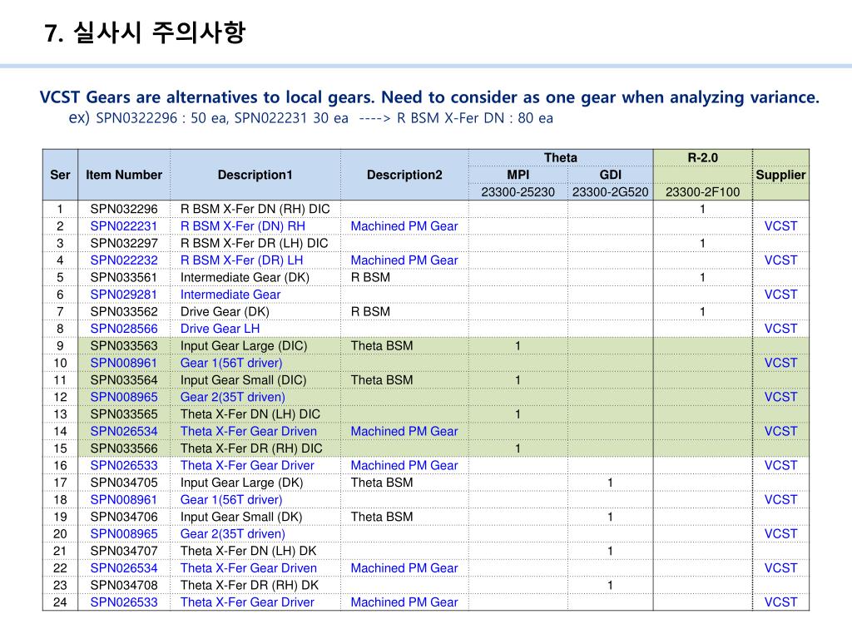Select the 'Description1' column header

click(255, 175)
